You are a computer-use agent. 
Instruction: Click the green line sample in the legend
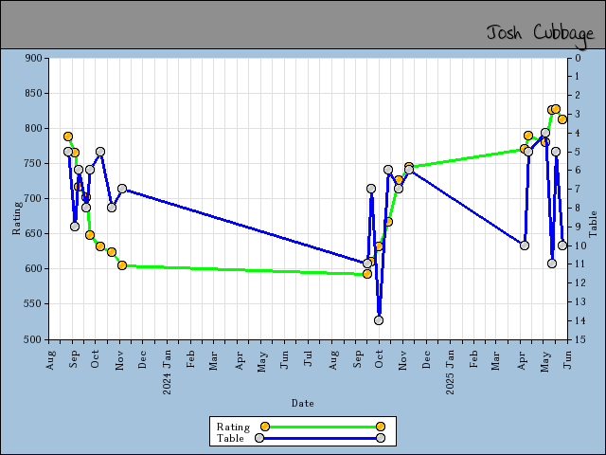[x=322, y=427]
